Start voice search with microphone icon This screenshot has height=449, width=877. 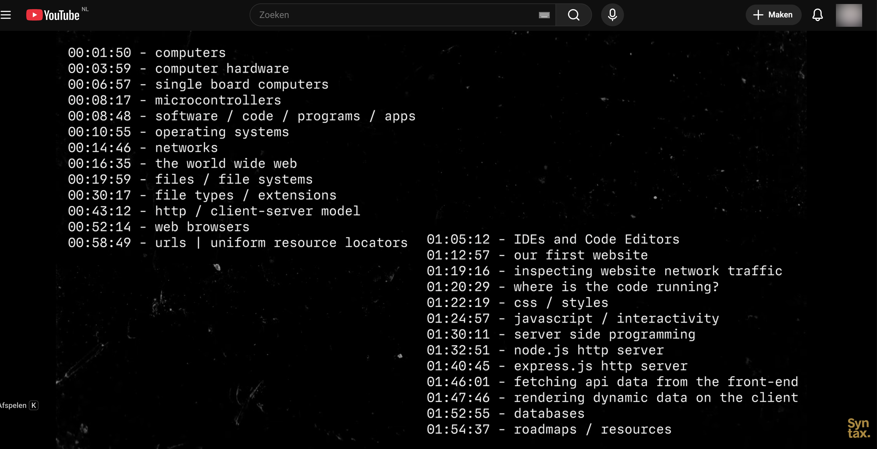pos(612,15)
